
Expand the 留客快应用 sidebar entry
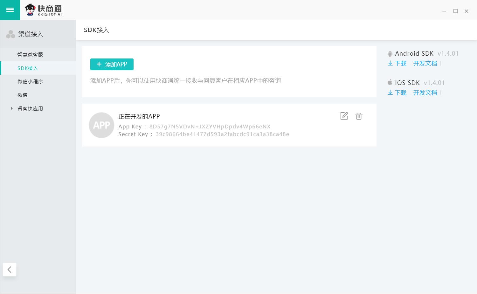tap(12, 108)
